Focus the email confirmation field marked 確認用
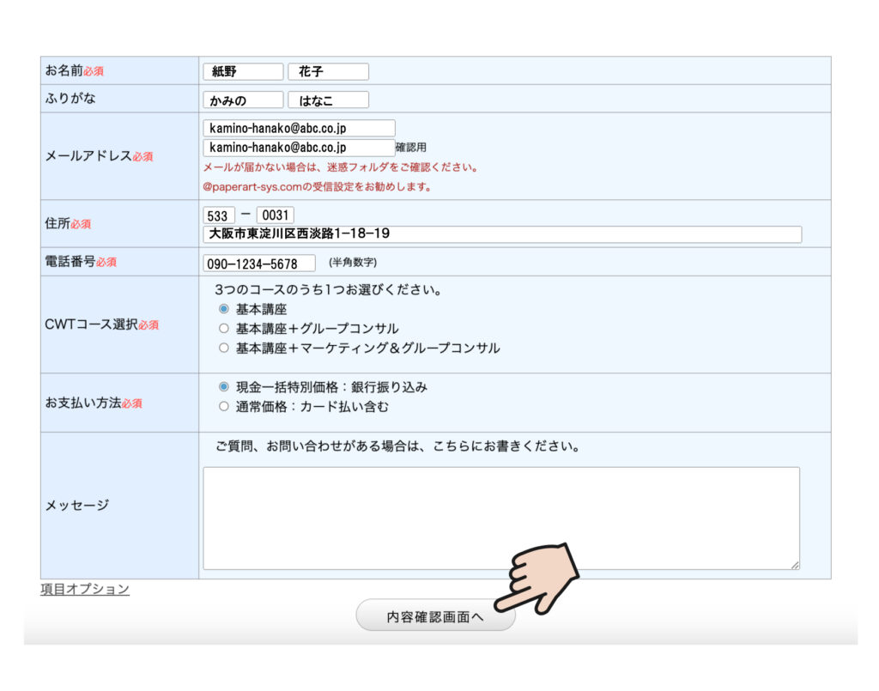The height and width of the screenshot is (691, 879). point(299,148)
